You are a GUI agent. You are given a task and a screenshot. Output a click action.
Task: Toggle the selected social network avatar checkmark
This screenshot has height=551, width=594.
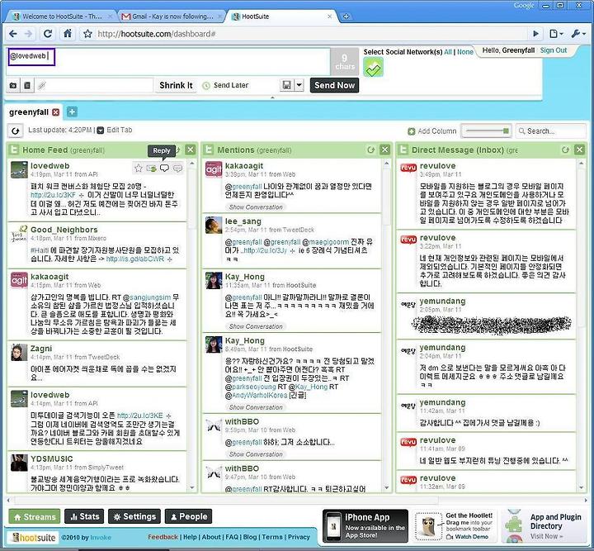[373, 67]
